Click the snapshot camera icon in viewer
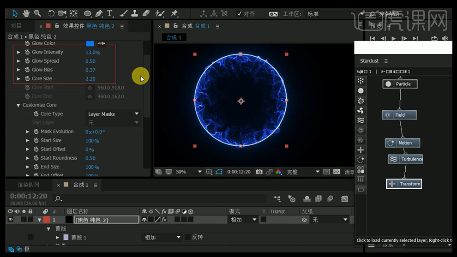 tap(259, 172)
